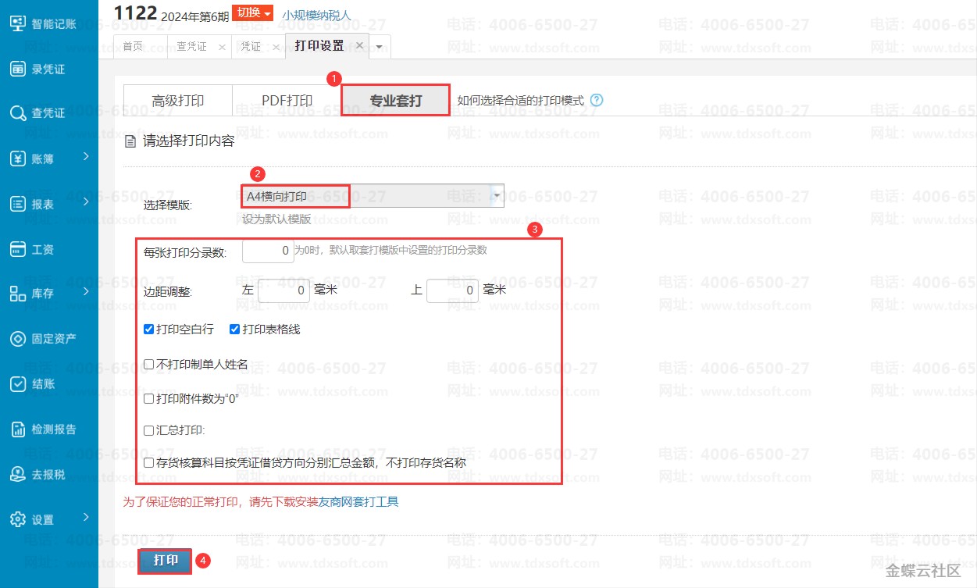977x588 pixels.
Task: Expand the 账簿 sidebar submenu
Action: [86, 158]
